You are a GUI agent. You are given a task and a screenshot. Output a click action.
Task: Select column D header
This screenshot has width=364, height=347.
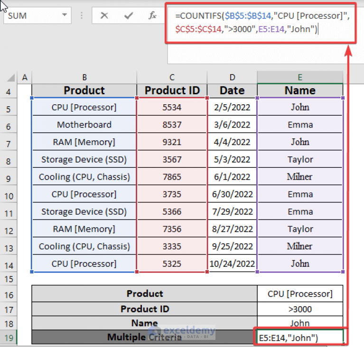[x=232, y=77]
